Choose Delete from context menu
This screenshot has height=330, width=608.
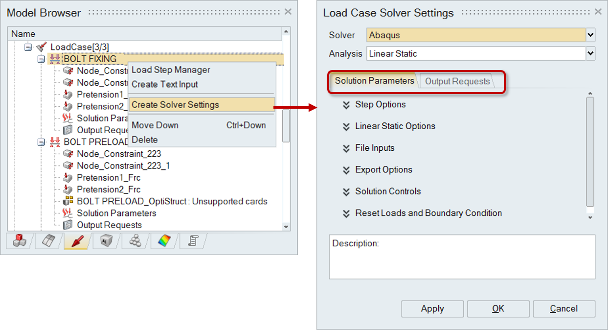click(145, 140)
